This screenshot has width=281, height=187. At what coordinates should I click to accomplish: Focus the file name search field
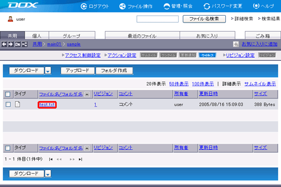[158, 19]
